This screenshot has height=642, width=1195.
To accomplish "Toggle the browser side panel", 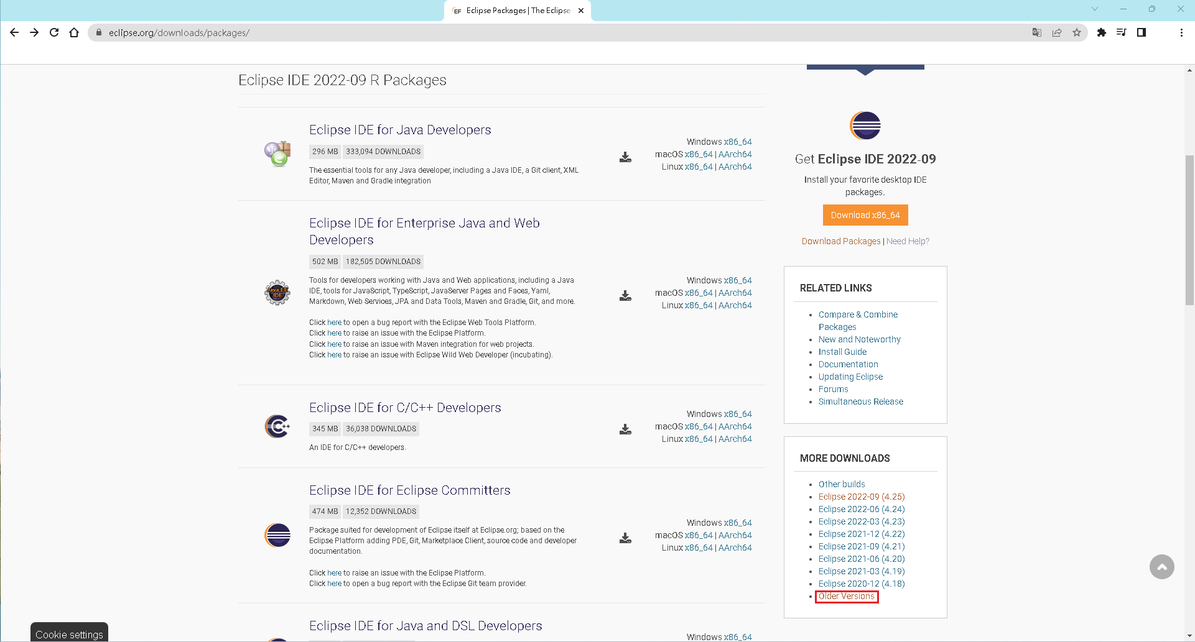I will (x=1142, y=33).
